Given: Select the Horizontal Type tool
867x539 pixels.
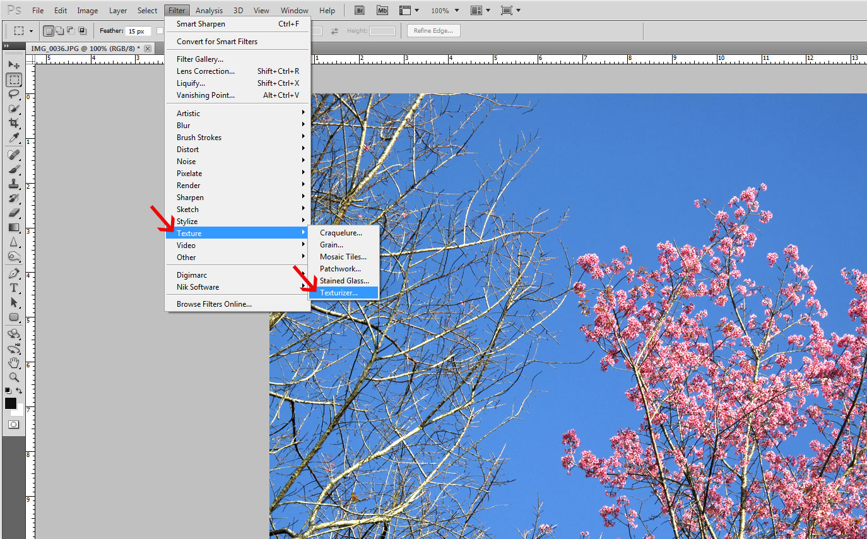Looking at the screenshot, I should [14, 288].
